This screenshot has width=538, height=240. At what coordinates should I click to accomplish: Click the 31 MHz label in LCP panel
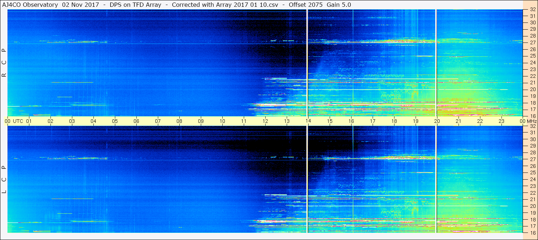click(532, 132)
